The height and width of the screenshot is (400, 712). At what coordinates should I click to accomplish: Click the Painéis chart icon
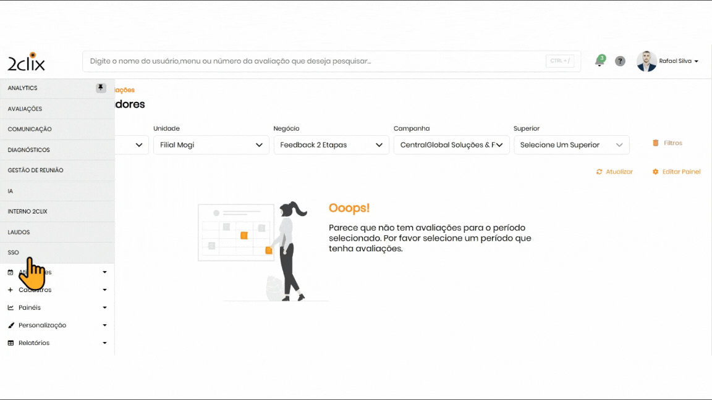pos(11,307)
